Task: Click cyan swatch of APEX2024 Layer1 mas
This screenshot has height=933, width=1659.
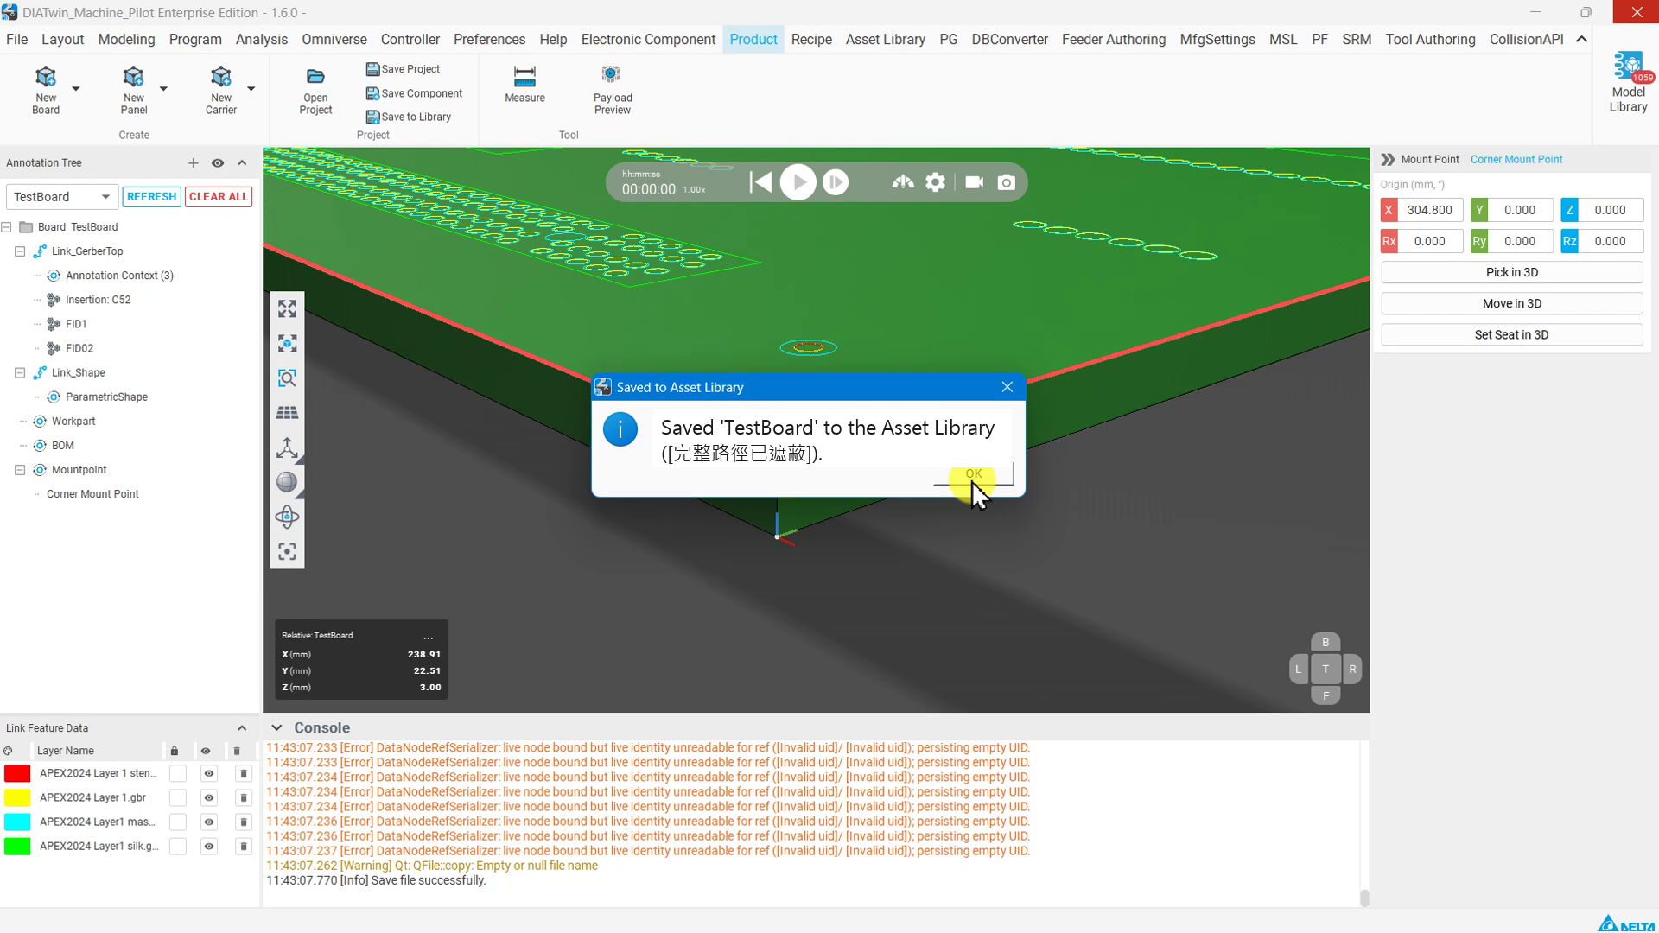Action: point(17,822)
